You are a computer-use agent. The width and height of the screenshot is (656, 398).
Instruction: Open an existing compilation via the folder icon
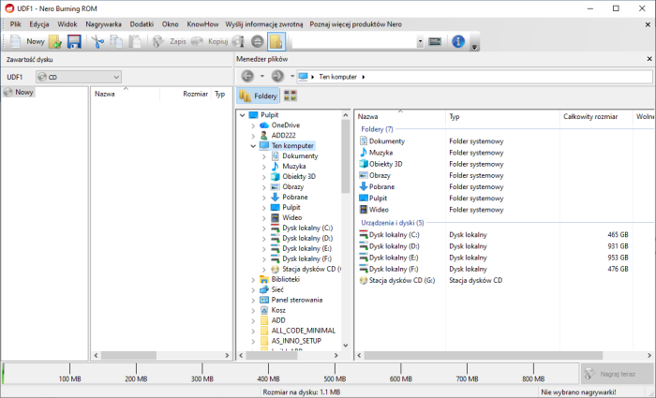[x=55, y=41]
